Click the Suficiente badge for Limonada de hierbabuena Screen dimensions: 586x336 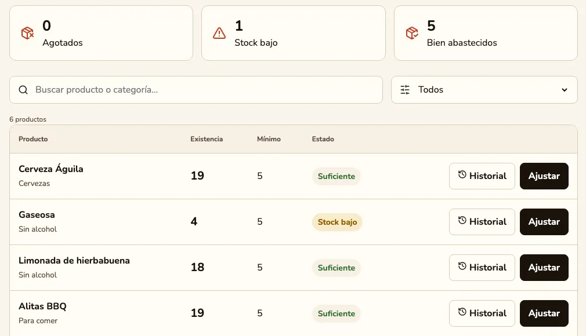pyautogui.click(x=337, y=268)
